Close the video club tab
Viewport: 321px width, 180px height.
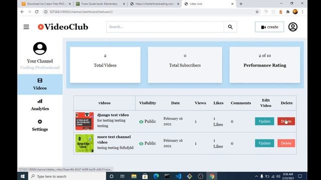point(232,4)
